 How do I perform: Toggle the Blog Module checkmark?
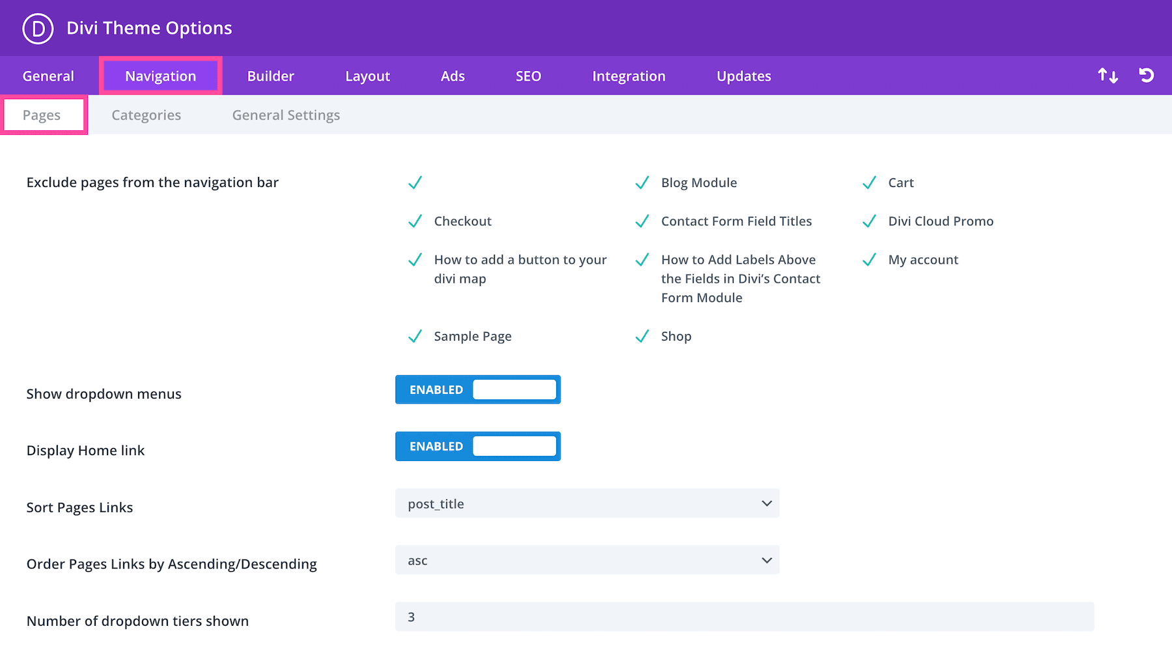click(x=642, y=183)
